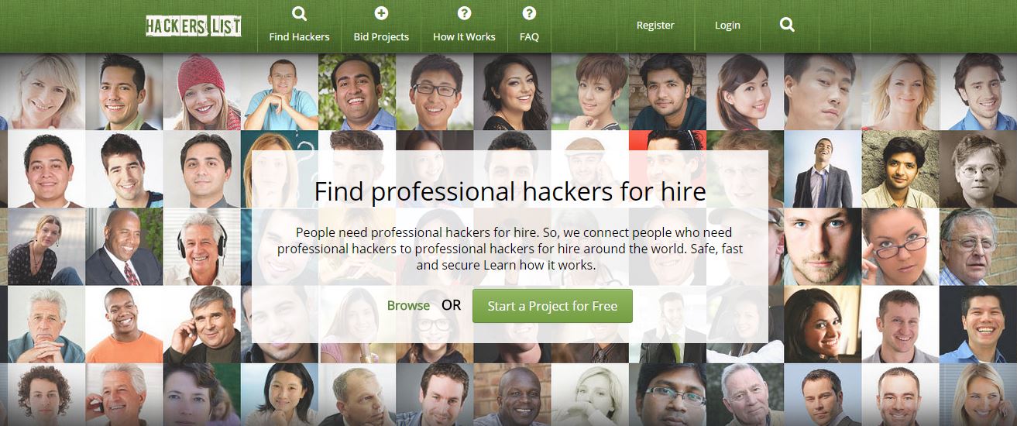Click the 'Find professional hackers for hire' heading
The image size is (1017, 426).
[x=510, y=191]
